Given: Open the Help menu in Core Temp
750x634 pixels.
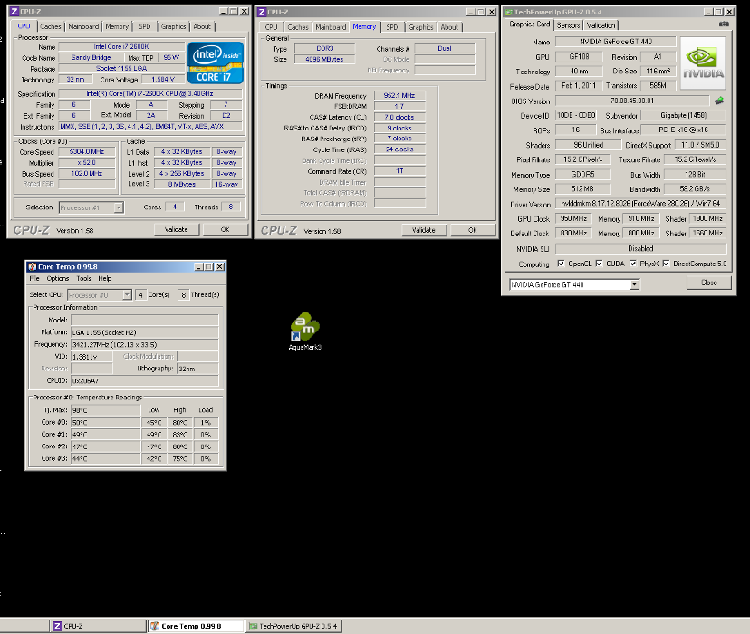Looking at the screenshot, I should [105, 278].
